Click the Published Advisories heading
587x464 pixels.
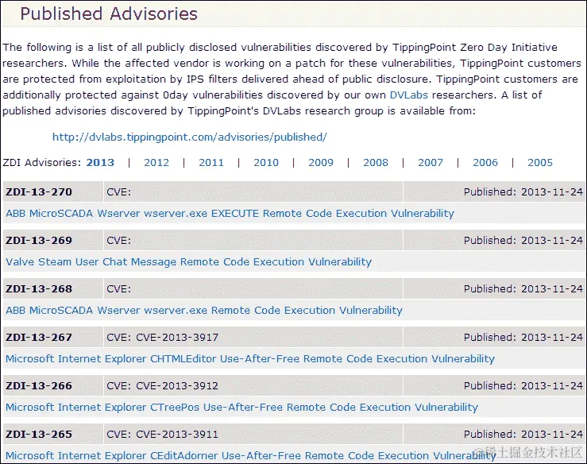click(x=109, y=14)
